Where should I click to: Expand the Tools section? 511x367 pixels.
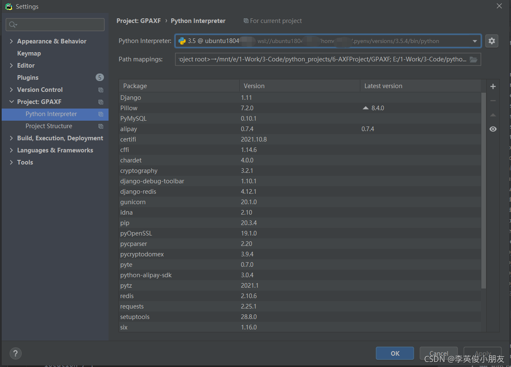click(11, 162)
